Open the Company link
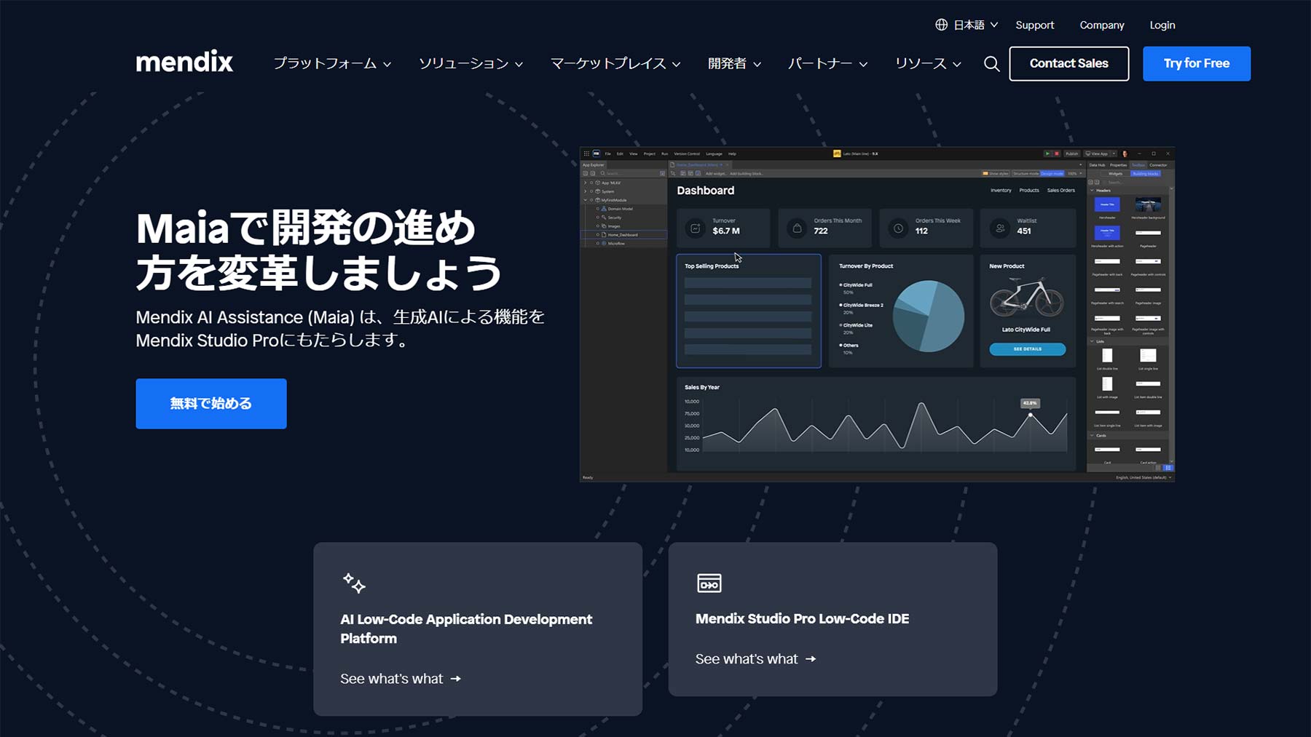The width and height of the screenshot is (1311, 737). pos(1102,25)
